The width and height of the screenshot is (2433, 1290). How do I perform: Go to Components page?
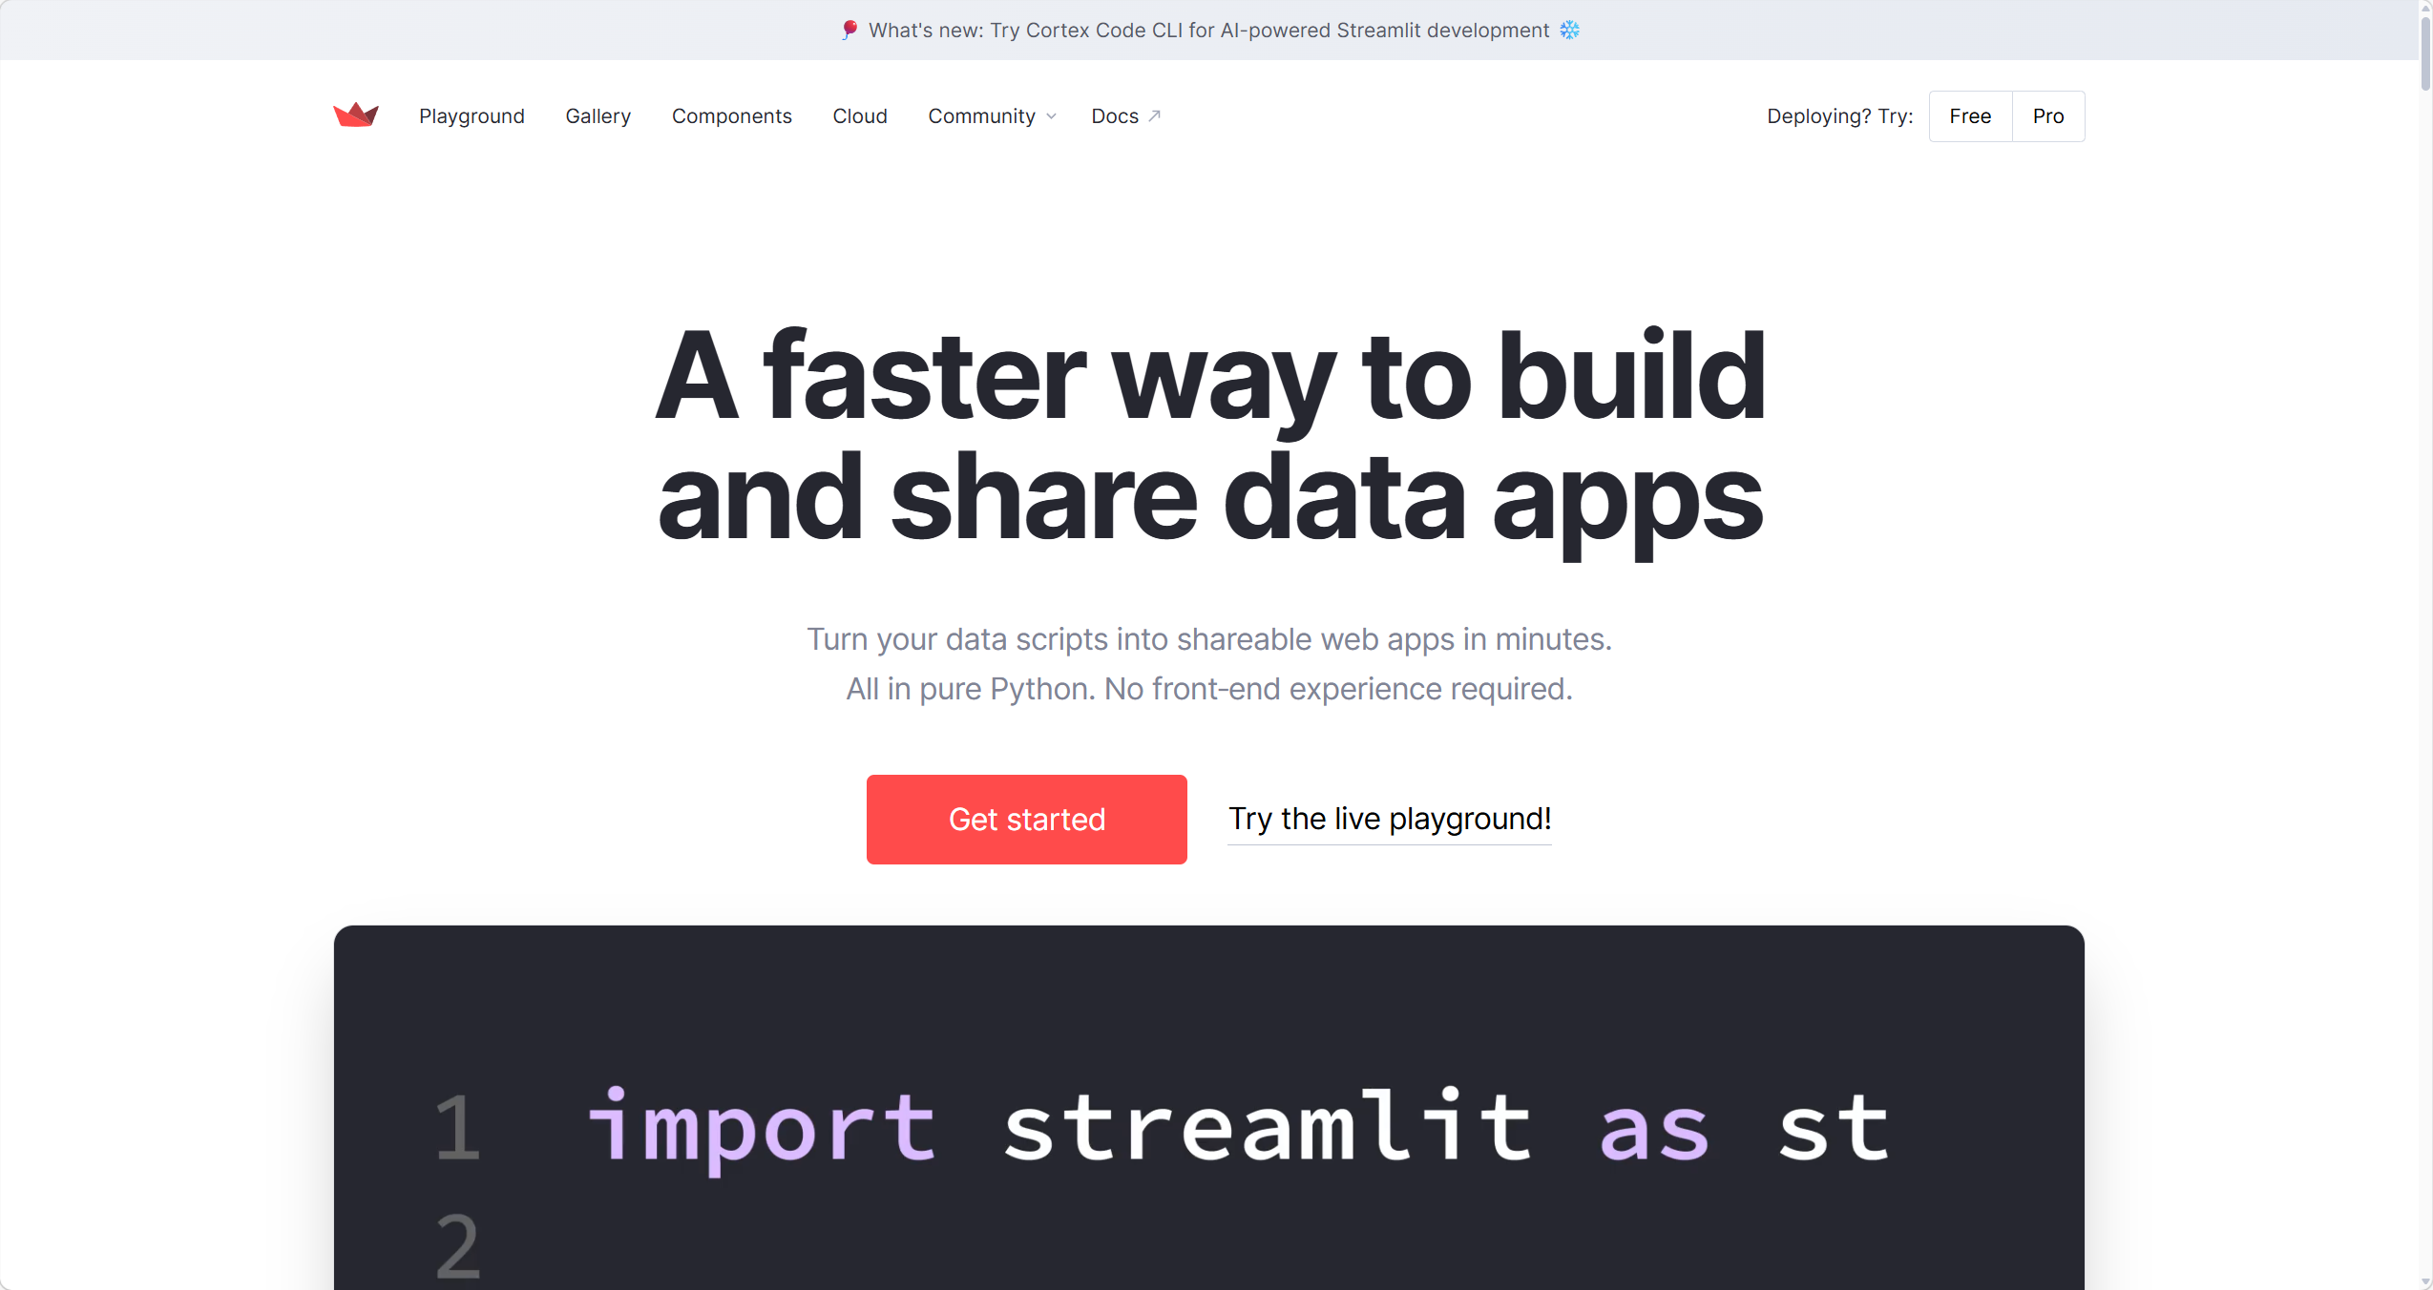(731, 116)
